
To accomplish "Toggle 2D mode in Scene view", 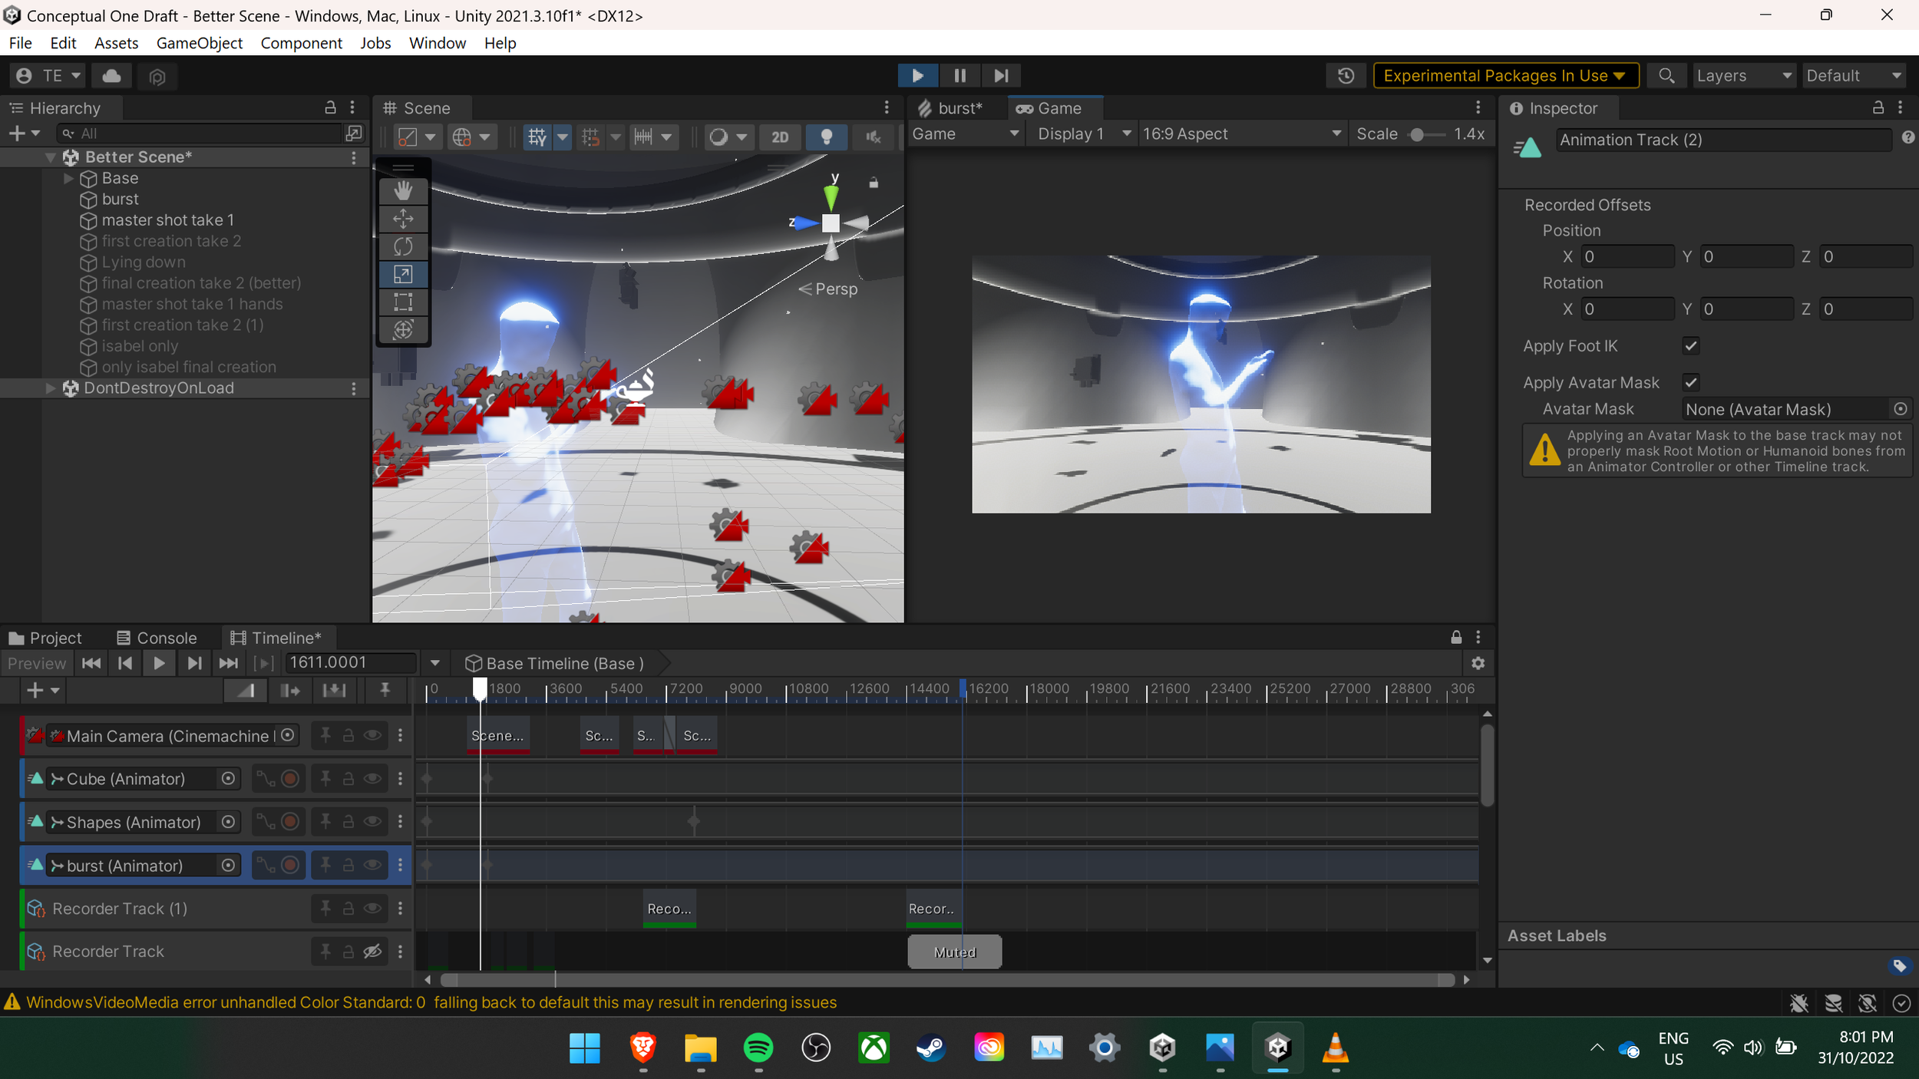I will tap(779, 137).
